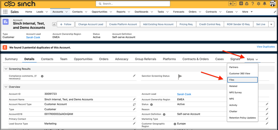The height and width of the screenshot is (130, 278).
Task: Click info icon beside Account Definition
Action: (164, 114)
